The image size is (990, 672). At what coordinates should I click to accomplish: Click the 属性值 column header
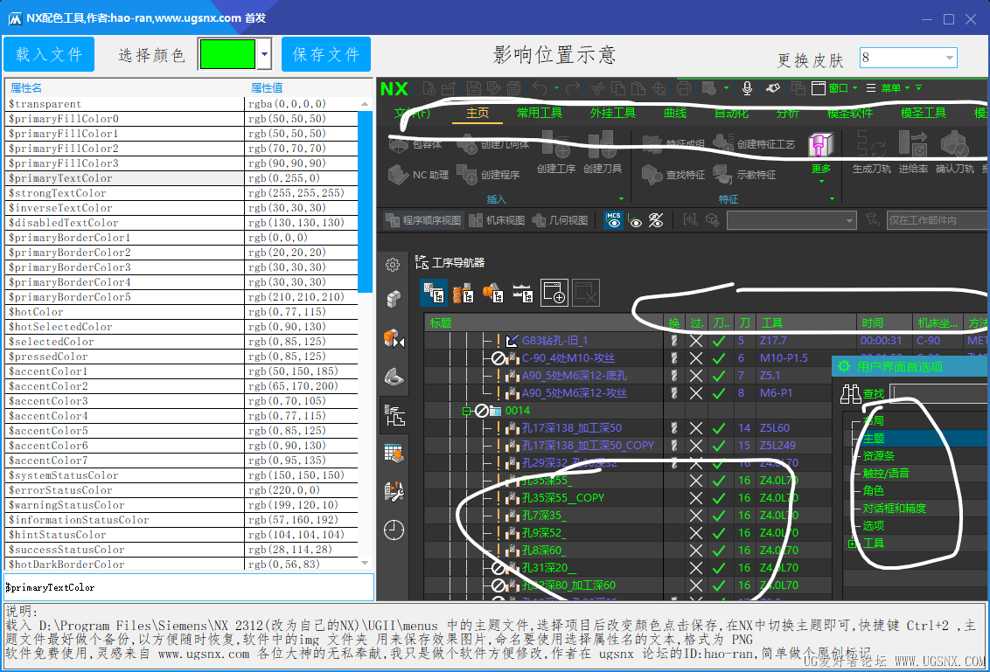pos(267,87)
